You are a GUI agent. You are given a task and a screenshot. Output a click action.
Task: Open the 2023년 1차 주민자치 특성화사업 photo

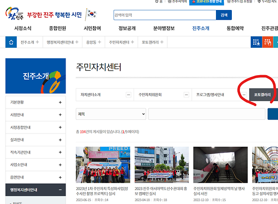103,165
